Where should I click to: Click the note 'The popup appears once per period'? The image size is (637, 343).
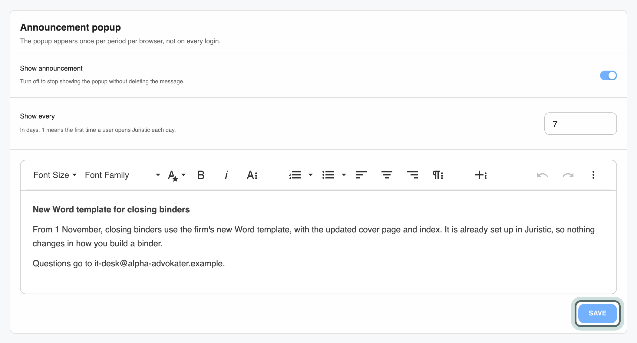(x=120, y=41)
